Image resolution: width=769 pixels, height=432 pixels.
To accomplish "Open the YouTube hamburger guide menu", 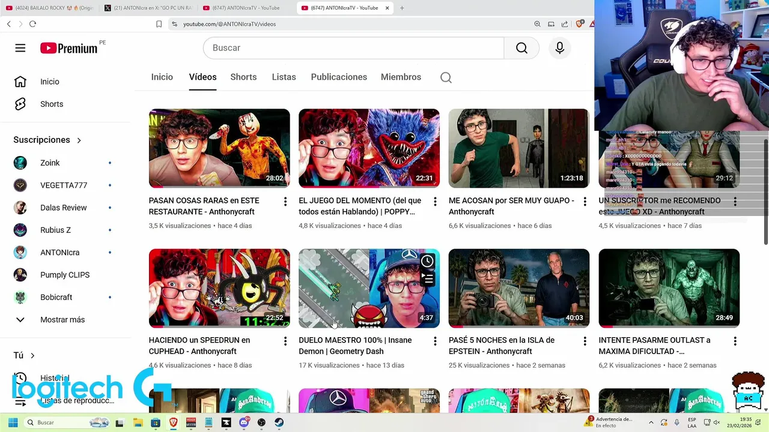I will (20, 48).
